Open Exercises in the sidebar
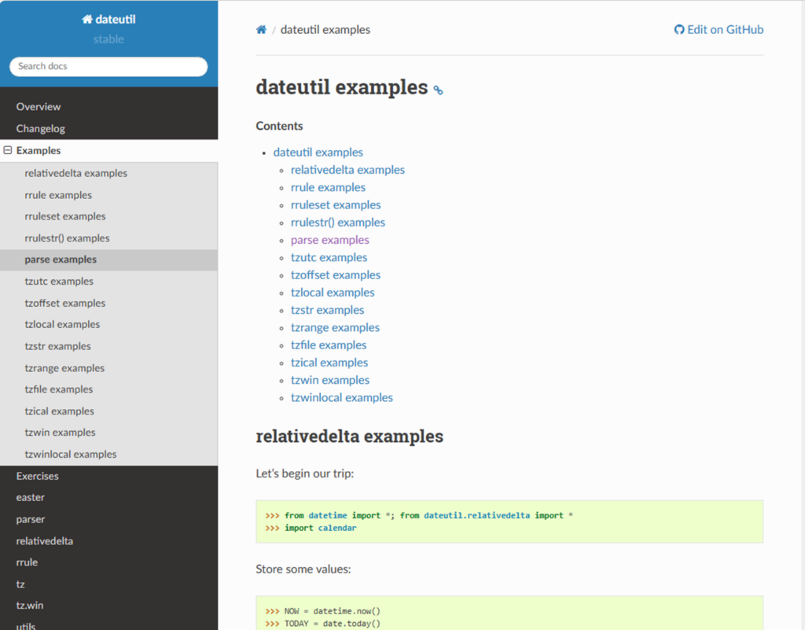The height and width of the screenshot is (630, 805). 38,476
